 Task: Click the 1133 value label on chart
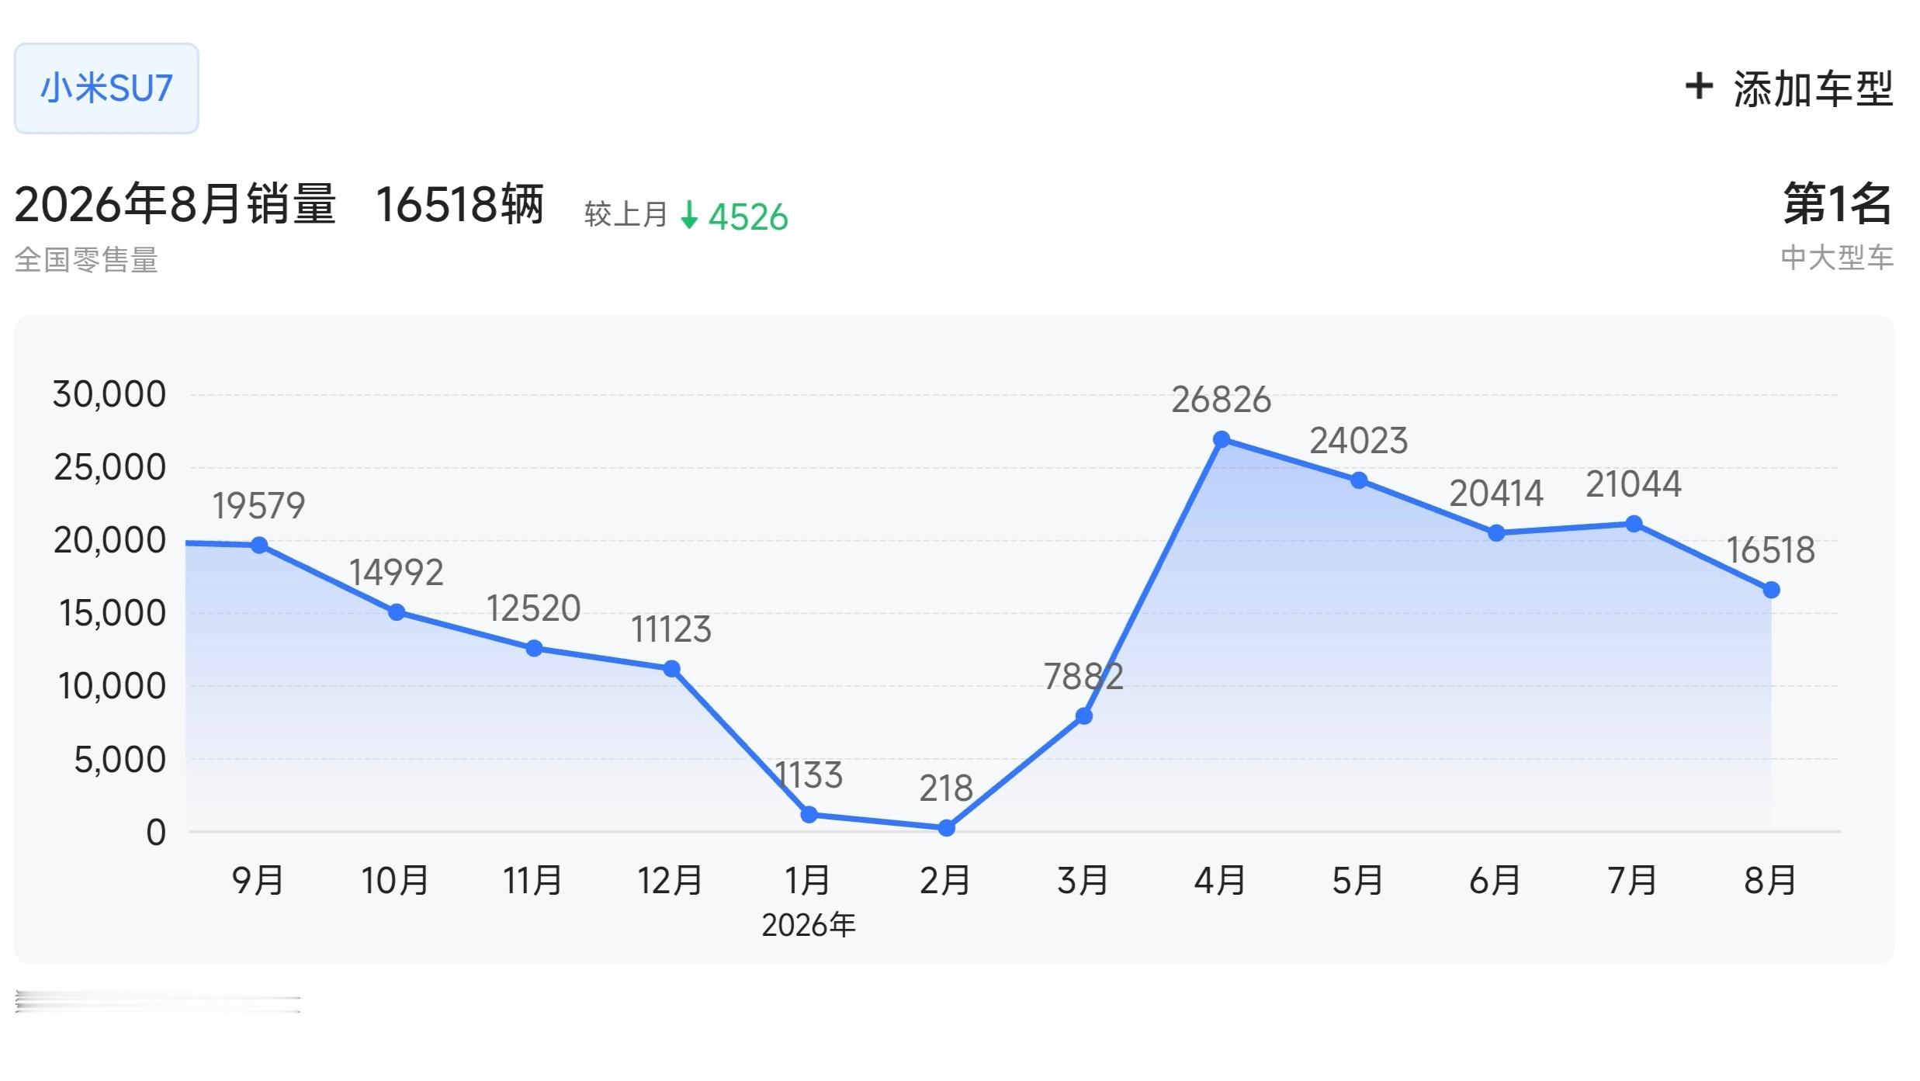(809, 775)
